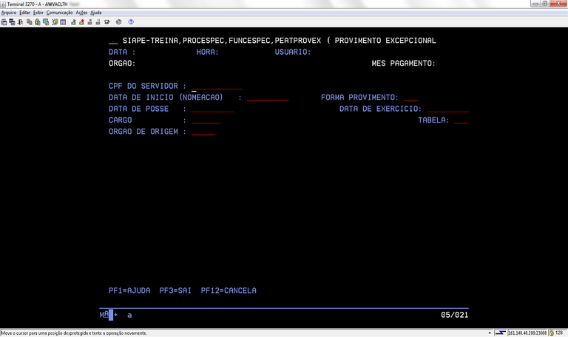Click the CPF DO SERVIDOR input field
This screenshot has width=568, height=337.
pos(217,86)
